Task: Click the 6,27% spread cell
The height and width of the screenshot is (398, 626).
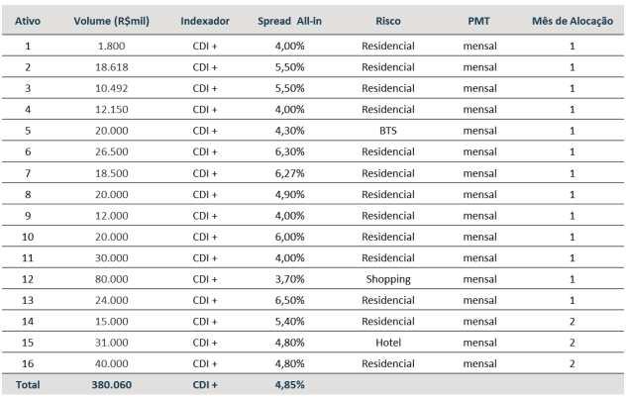Action: pos(289,173)
